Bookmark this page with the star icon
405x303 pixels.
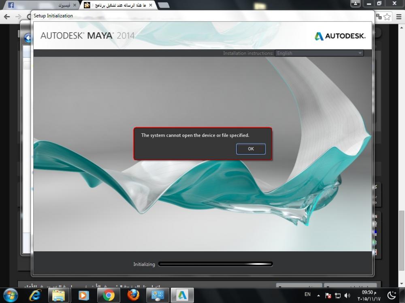tap(387, 17)
